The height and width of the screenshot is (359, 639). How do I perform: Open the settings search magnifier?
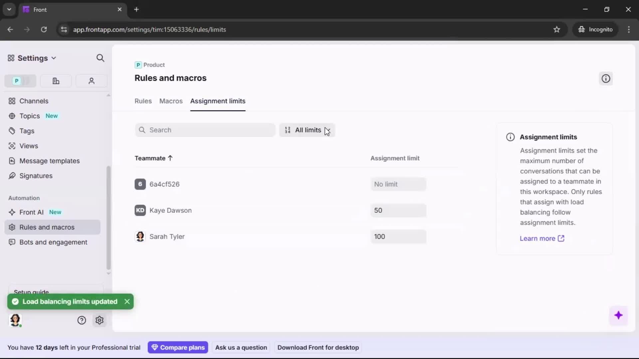tap(100, 58)
